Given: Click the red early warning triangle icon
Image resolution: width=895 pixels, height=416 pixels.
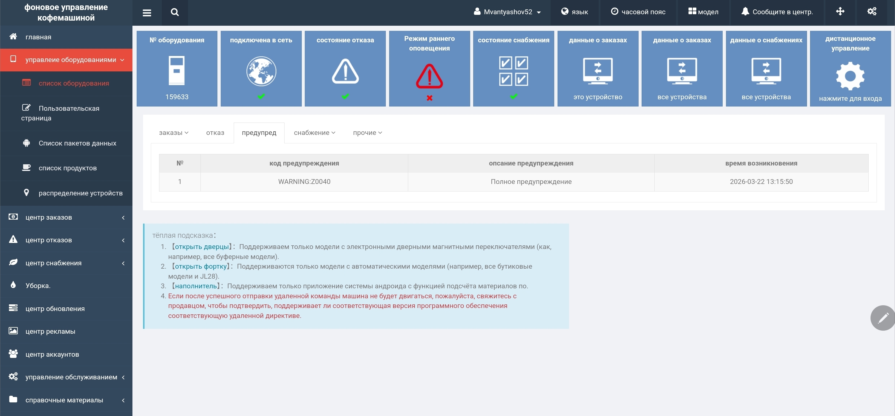Looking at the screenshot, I should click(x=429, y=76).
